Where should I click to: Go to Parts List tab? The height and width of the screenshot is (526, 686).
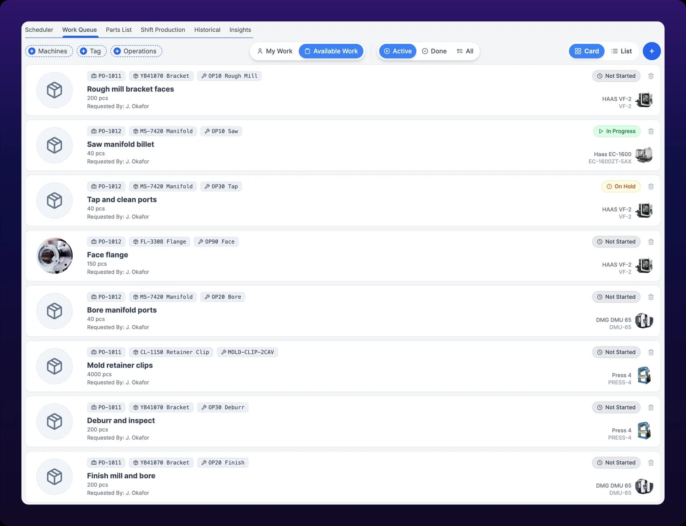point(119,30)
